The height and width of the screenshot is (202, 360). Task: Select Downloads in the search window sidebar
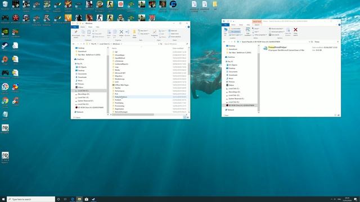(x=232, y=75)
